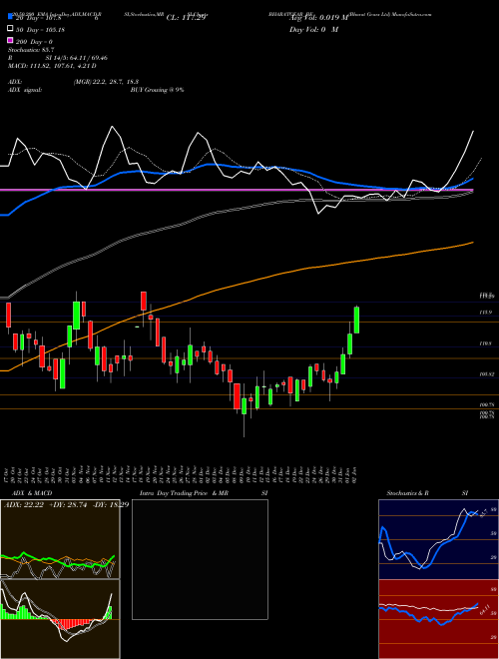
Task: Click the '(MGR) 22.2, 28.7, 18.3' ADX values
Action: (x=106, y=82)
